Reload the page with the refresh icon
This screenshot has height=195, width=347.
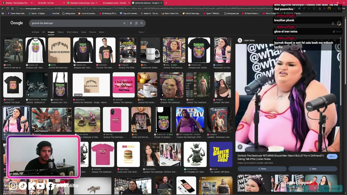tap(7, 8)
